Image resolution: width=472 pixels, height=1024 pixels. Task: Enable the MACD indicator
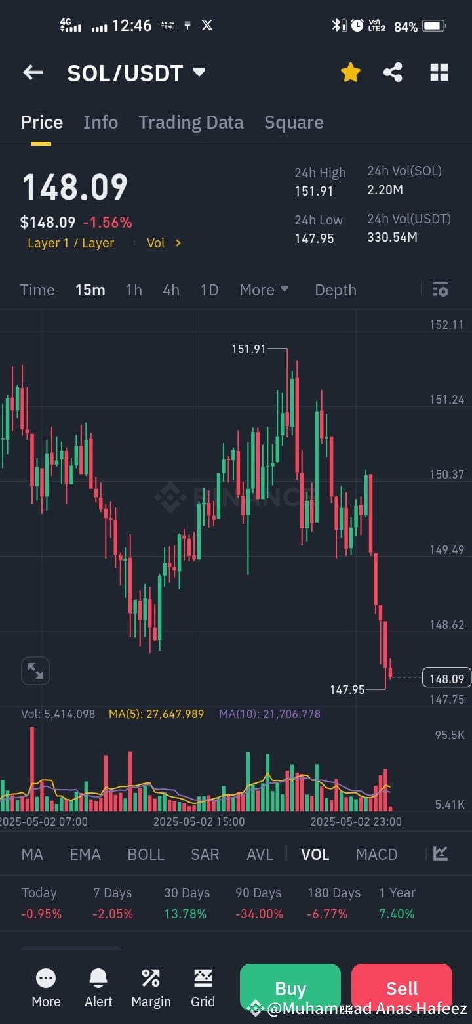coord(376,853)
